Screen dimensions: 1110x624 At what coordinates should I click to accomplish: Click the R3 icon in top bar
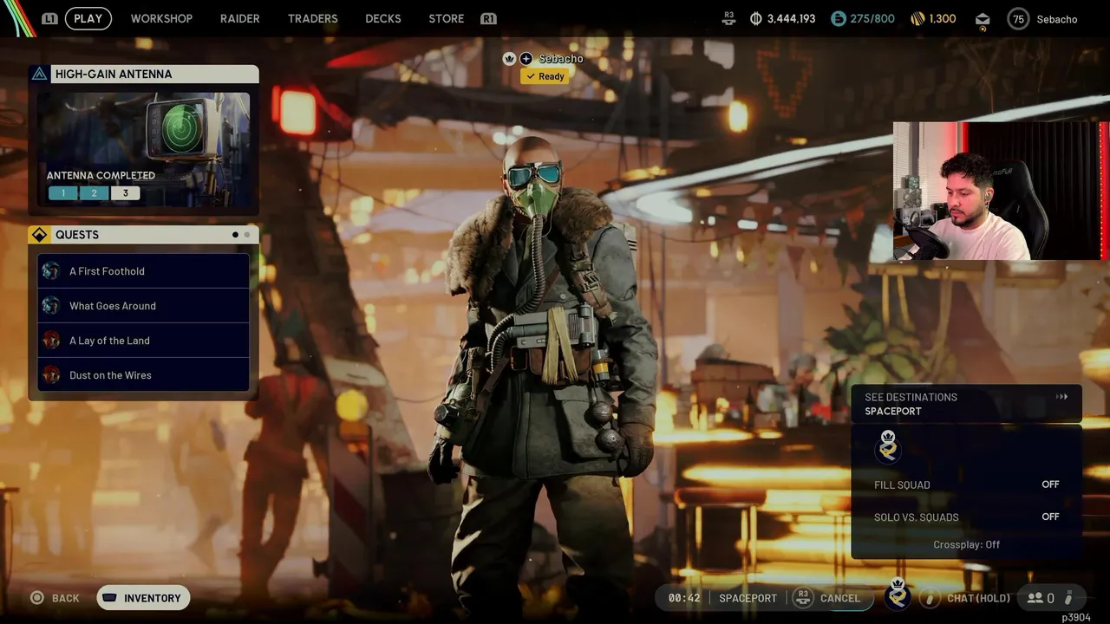pyautogui.click(x=728, y=18)
